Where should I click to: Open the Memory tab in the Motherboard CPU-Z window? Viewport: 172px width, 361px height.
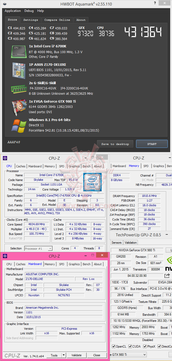coord(50,264)
